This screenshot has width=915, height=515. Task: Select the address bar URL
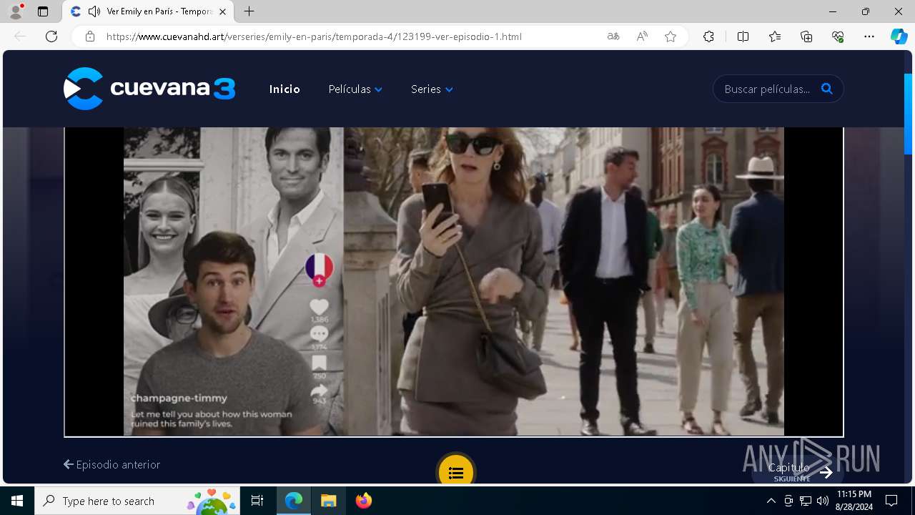(314, 36)
